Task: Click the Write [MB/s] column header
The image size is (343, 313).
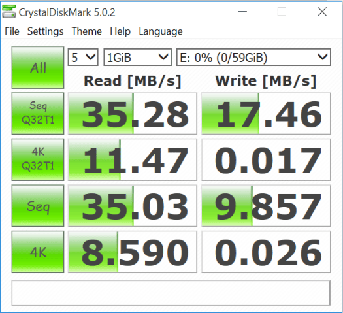Action: (266, 81)
